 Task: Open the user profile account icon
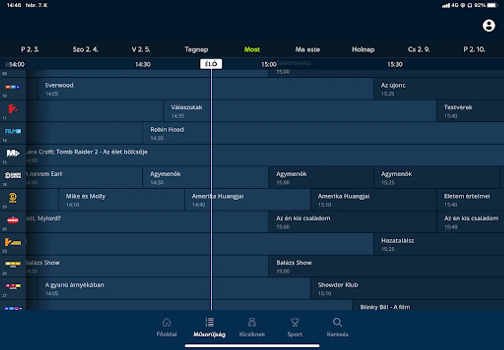point(488,26)
